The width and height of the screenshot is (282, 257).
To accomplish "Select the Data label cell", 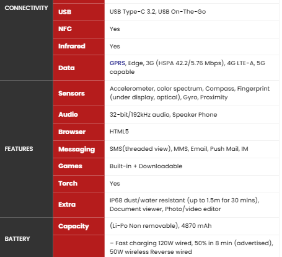I will click(x=79, y=68).
